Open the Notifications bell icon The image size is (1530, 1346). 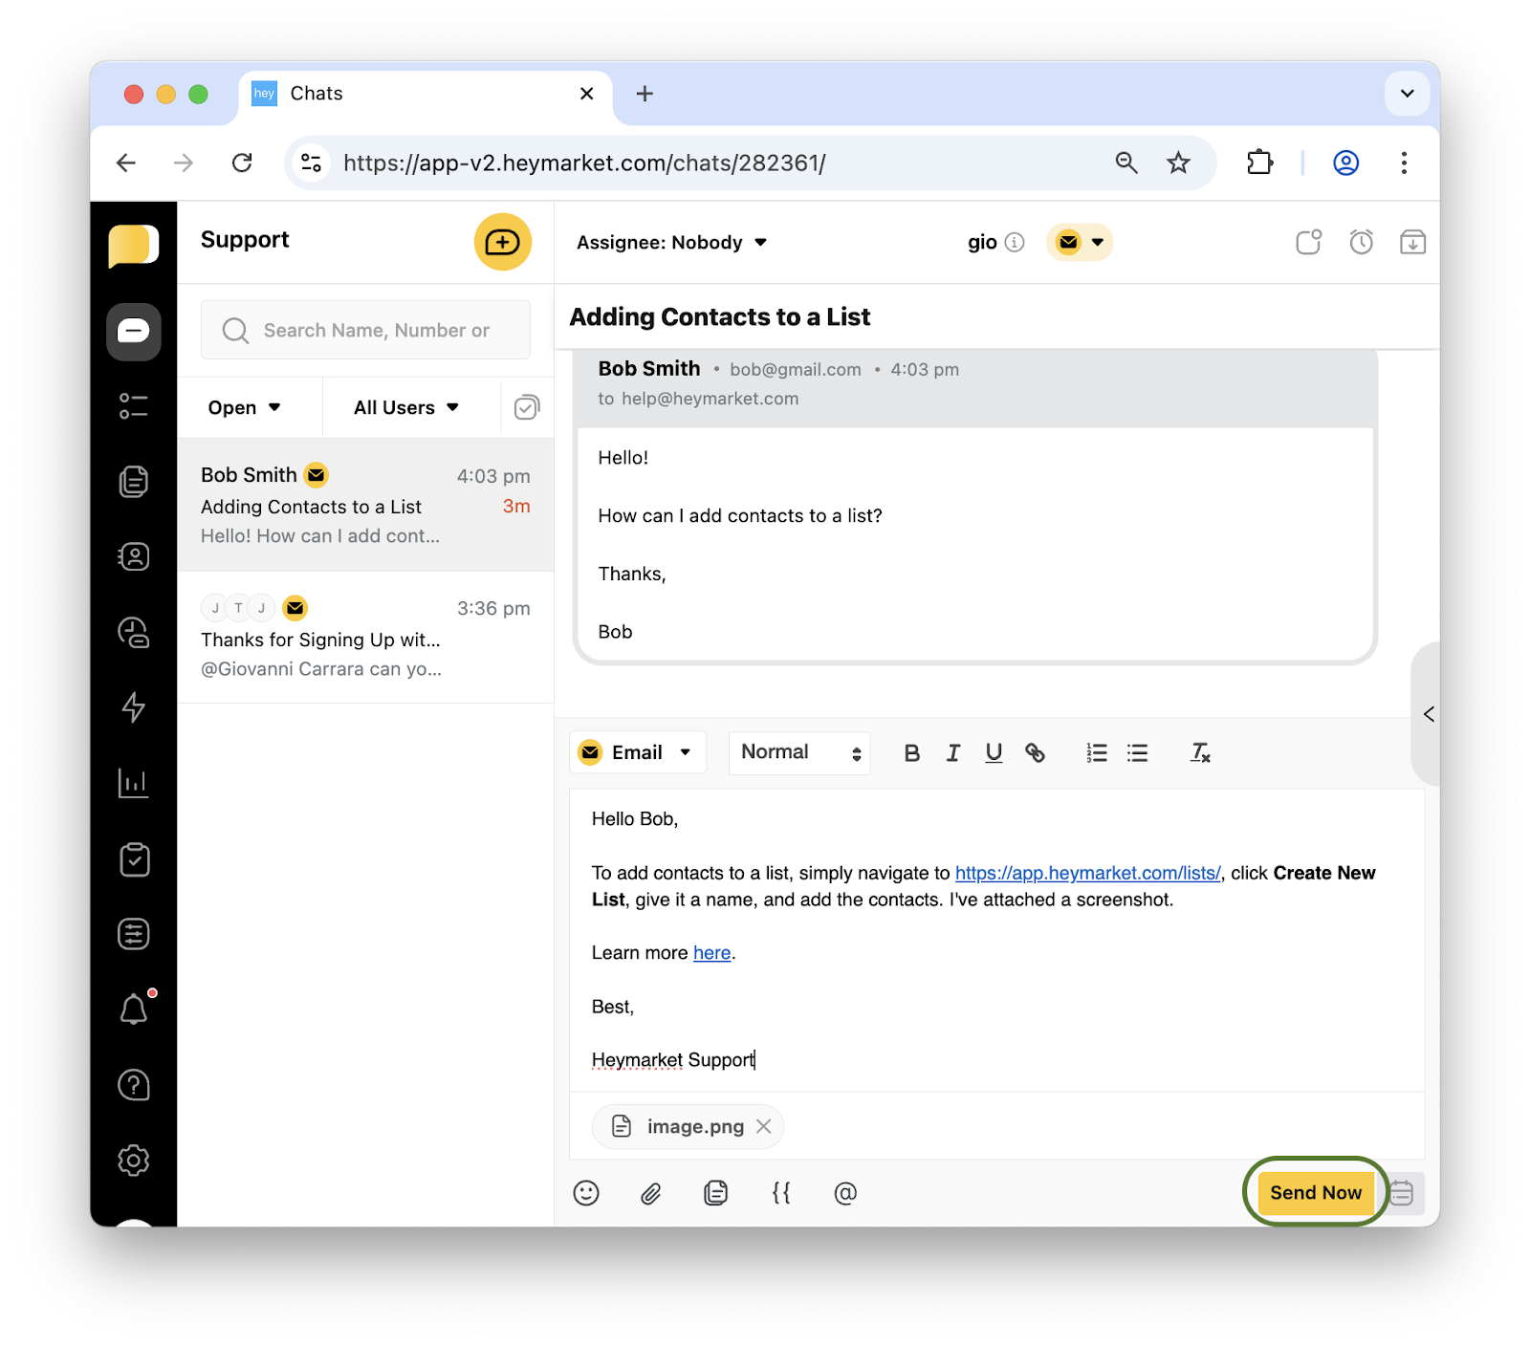133,1009
